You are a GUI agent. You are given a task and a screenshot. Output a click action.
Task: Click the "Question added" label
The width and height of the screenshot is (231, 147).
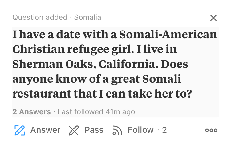(x=40, y=17)
